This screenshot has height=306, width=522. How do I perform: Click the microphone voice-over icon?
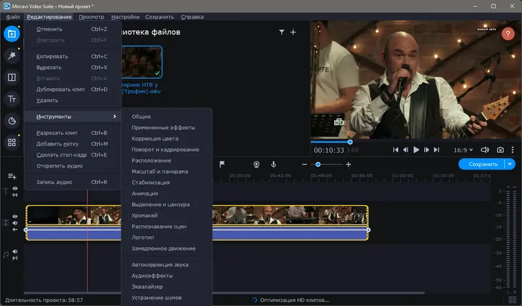[x=273, y=164]
